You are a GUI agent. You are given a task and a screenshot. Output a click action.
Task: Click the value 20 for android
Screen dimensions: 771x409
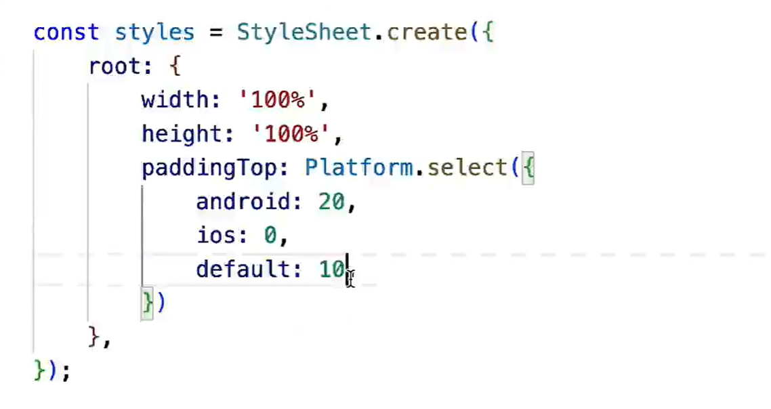click(x=332, y=201)
